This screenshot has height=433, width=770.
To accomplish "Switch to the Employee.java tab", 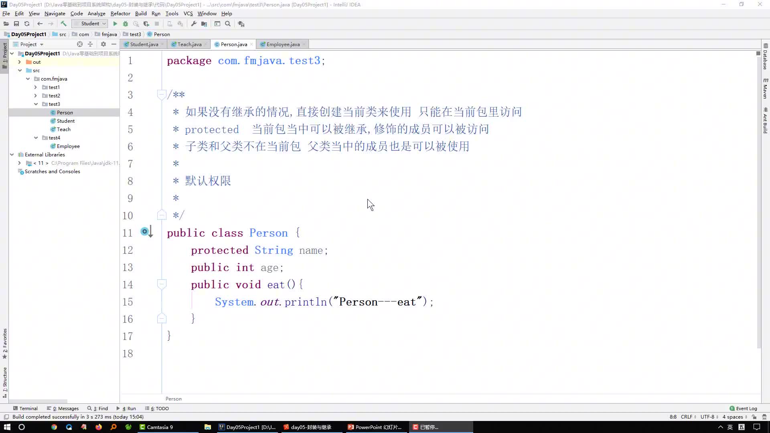I will [283, 44].
